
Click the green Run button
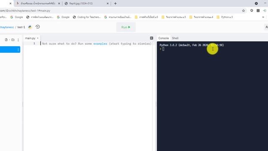126,27
